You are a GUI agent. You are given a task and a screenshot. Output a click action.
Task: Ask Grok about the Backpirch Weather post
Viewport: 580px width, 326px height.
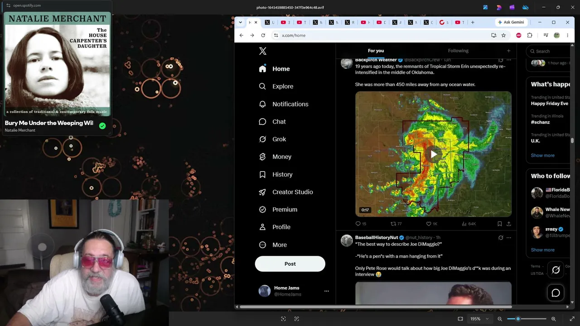pos(501,60)
